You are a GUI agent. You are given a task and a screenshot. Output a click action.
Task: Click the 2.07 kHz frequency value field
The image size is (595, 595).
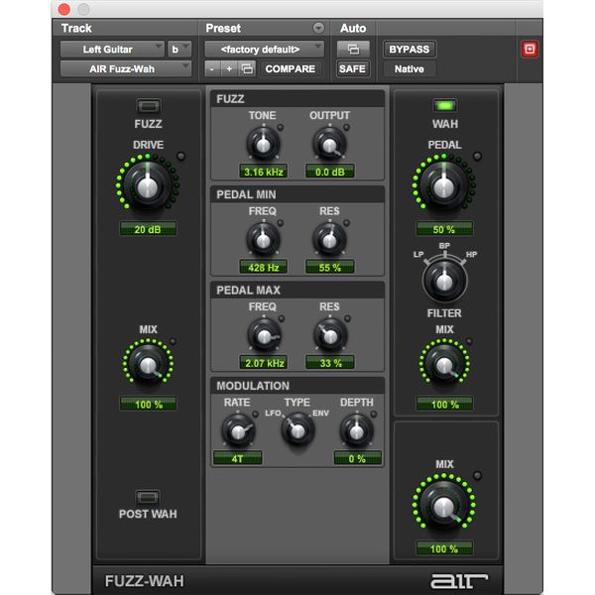tap(264, 363)
